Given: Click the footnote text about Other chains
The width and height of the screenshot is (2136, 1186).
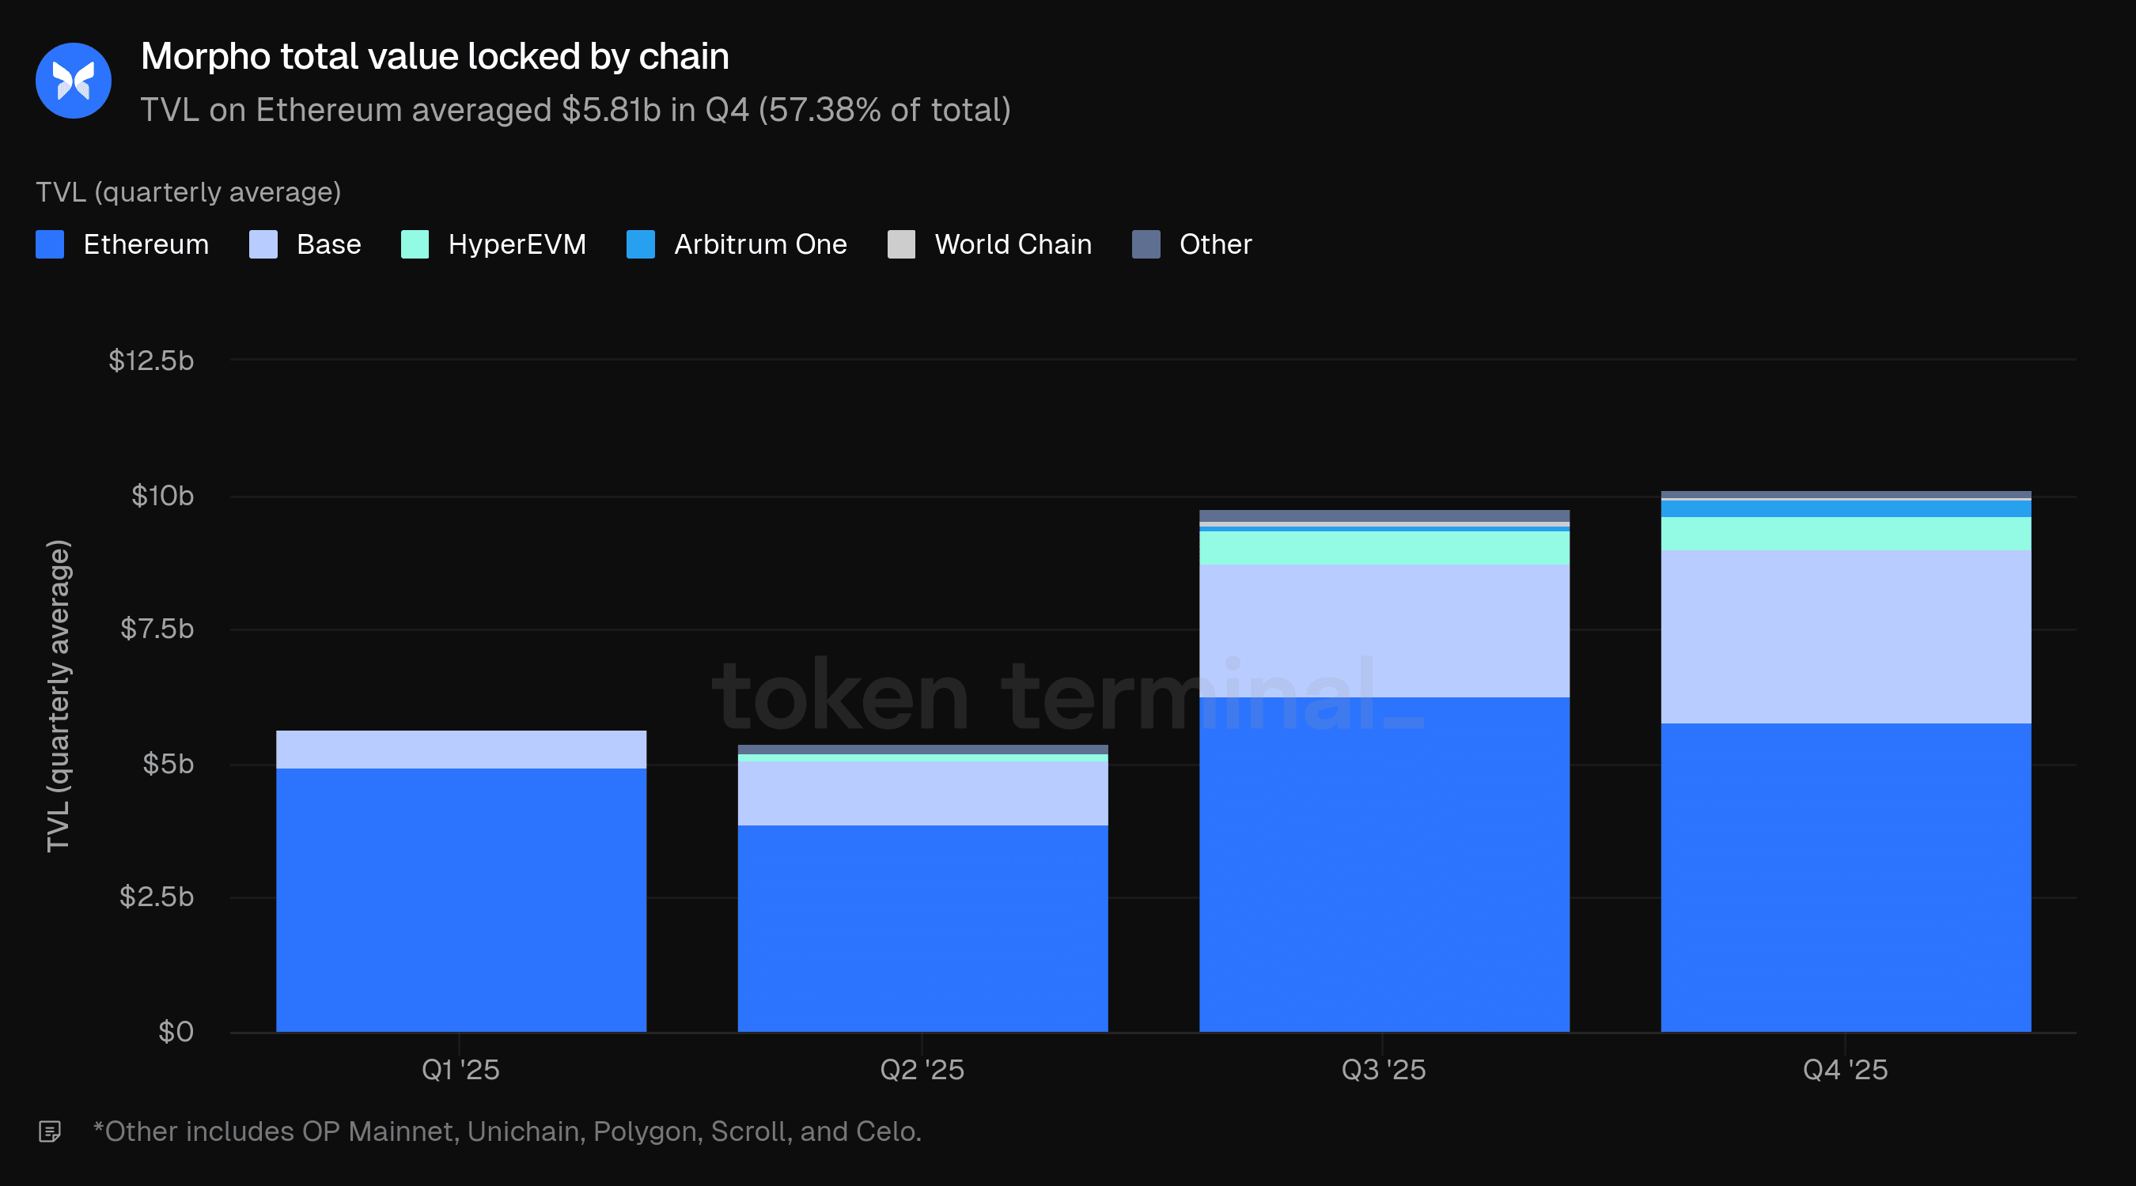Looking at the screenshot, I should click(506, 1131).
